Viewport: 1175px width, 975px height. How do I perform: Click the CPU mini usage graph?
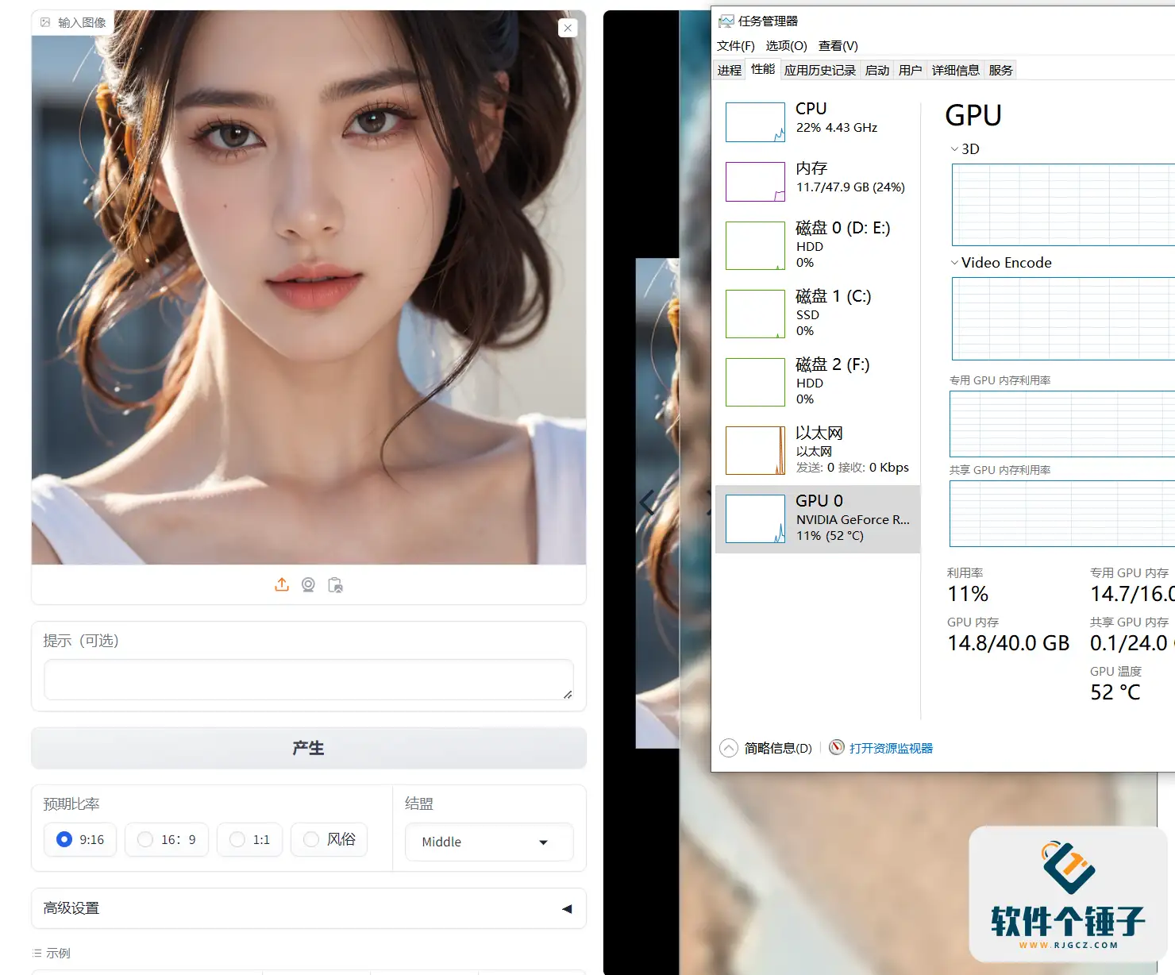(755, 122)
